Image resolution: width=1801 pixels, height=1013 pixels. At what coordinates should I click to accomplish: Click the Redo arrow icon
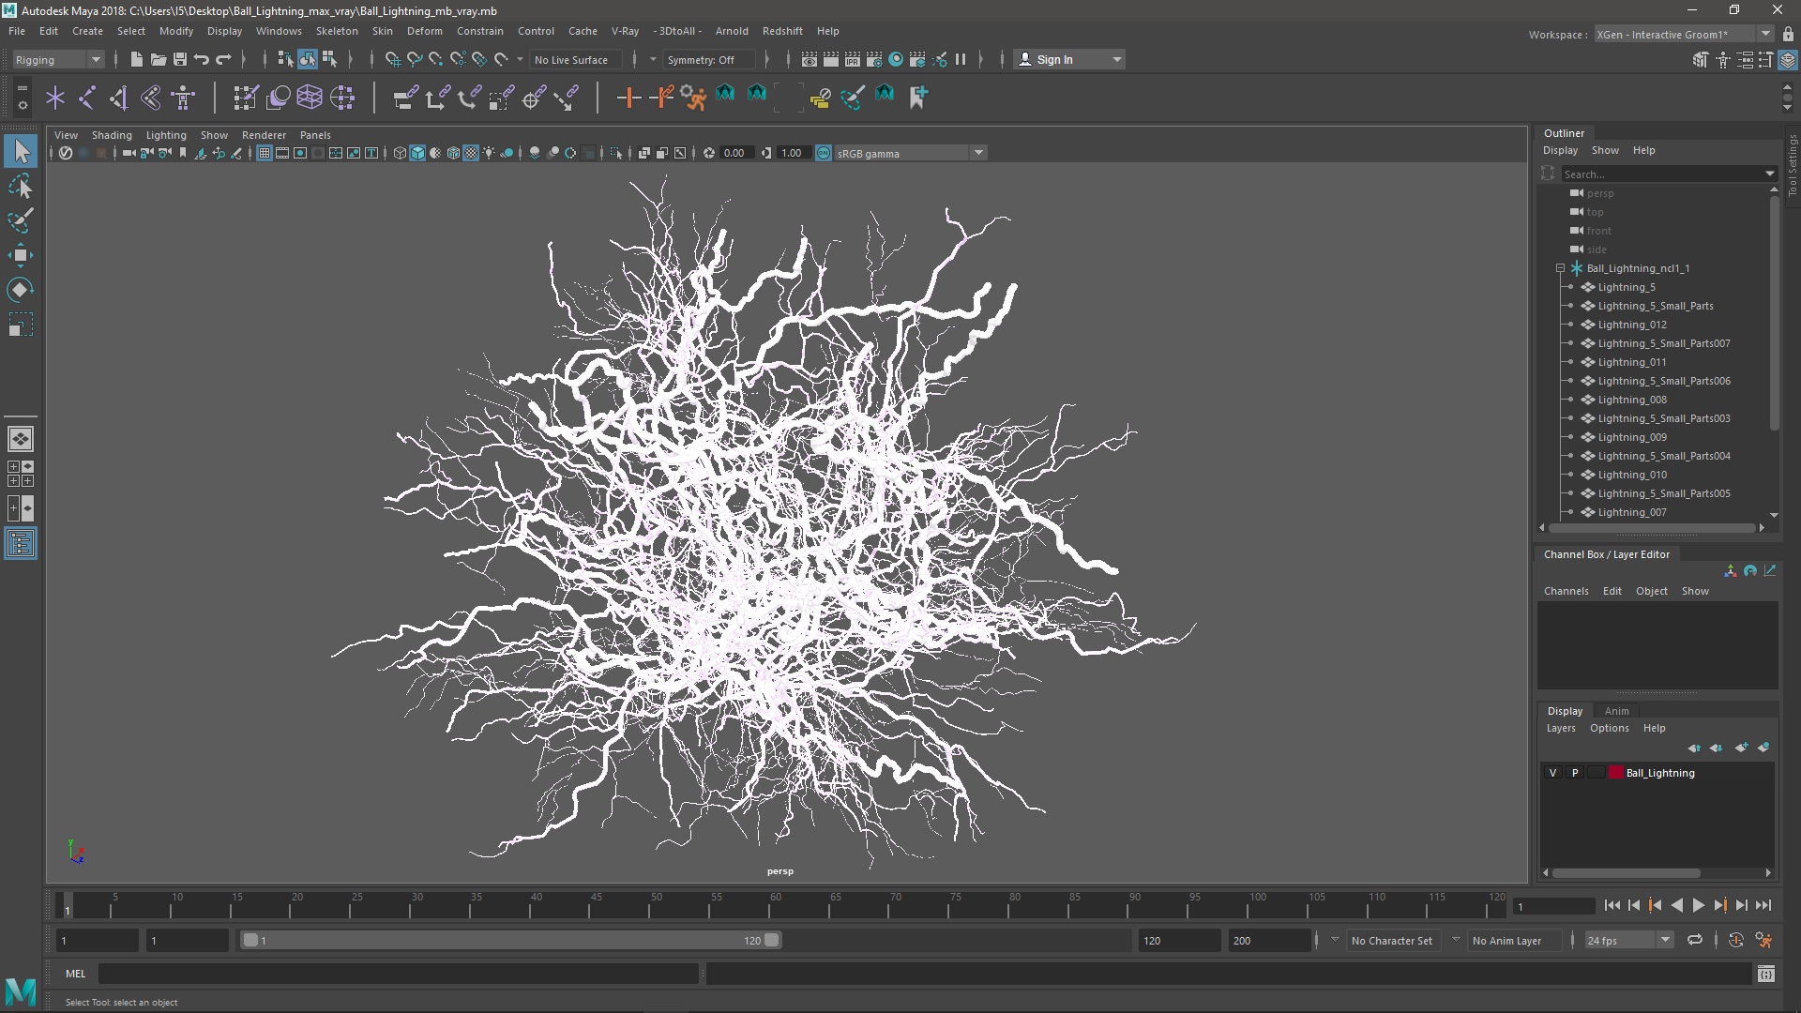[x=223, y=59]
